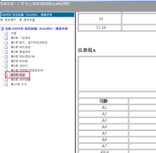Click the 仪表组A heading
This screenshot has width=156, height=153.
[87, 50]
